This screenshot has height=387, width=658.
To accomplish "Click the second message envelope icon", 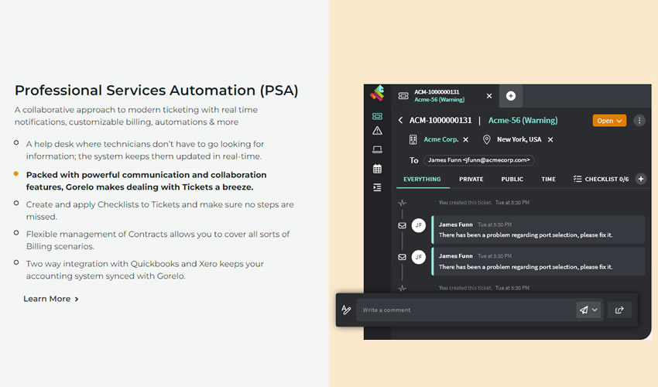I will [x=402, y=257].
